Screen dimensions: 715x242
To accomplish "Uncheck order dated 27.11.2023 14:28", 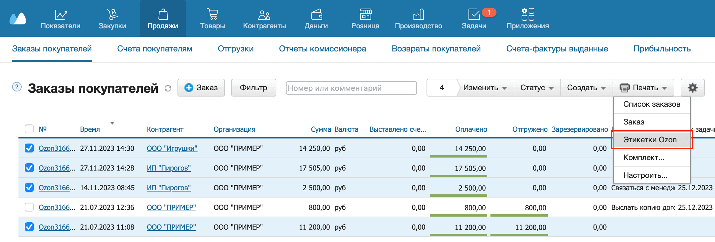I will [29, 168].
